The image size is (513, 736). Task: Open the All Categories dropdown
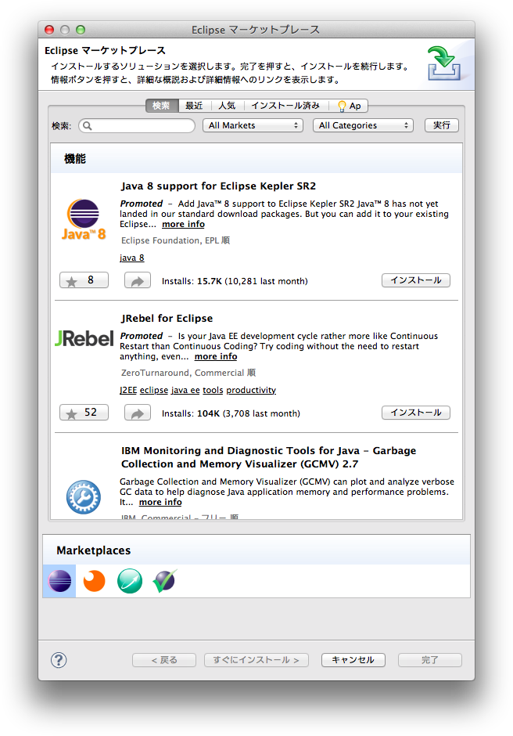(363, 125)
